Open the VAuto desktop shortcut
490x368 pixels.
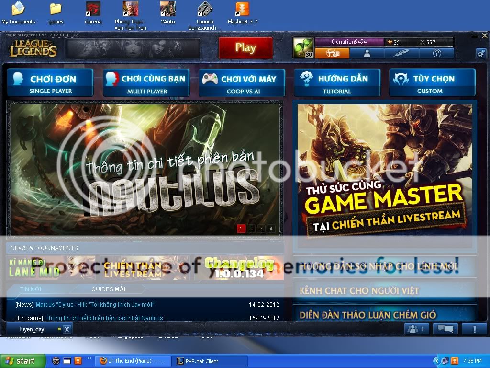point(168,13)
